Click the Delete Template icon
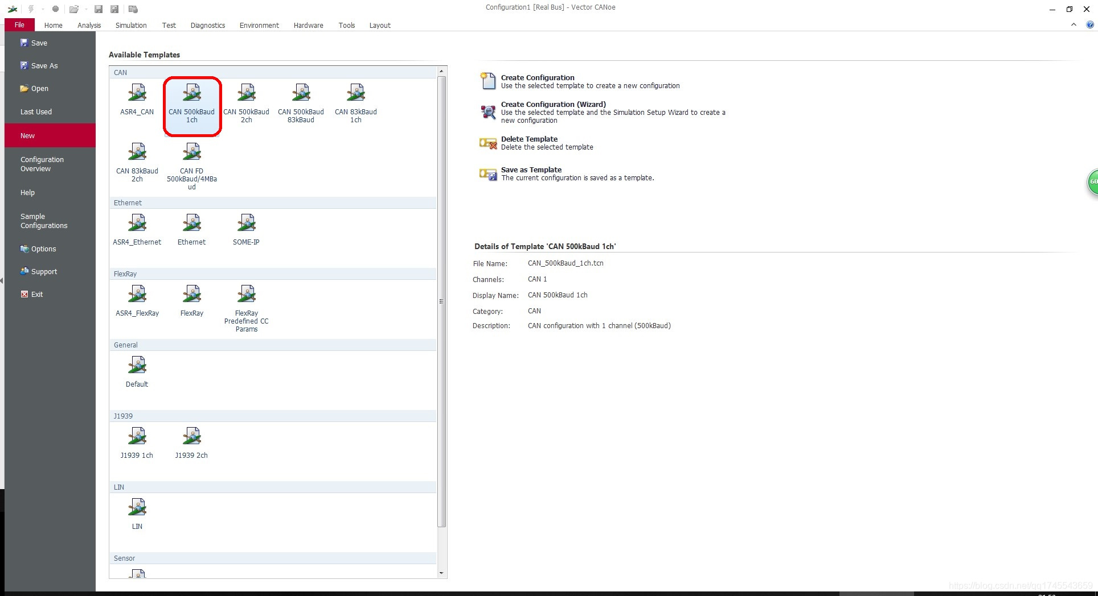The height and width of the screenshot is (596, 1098). point(488,143)
